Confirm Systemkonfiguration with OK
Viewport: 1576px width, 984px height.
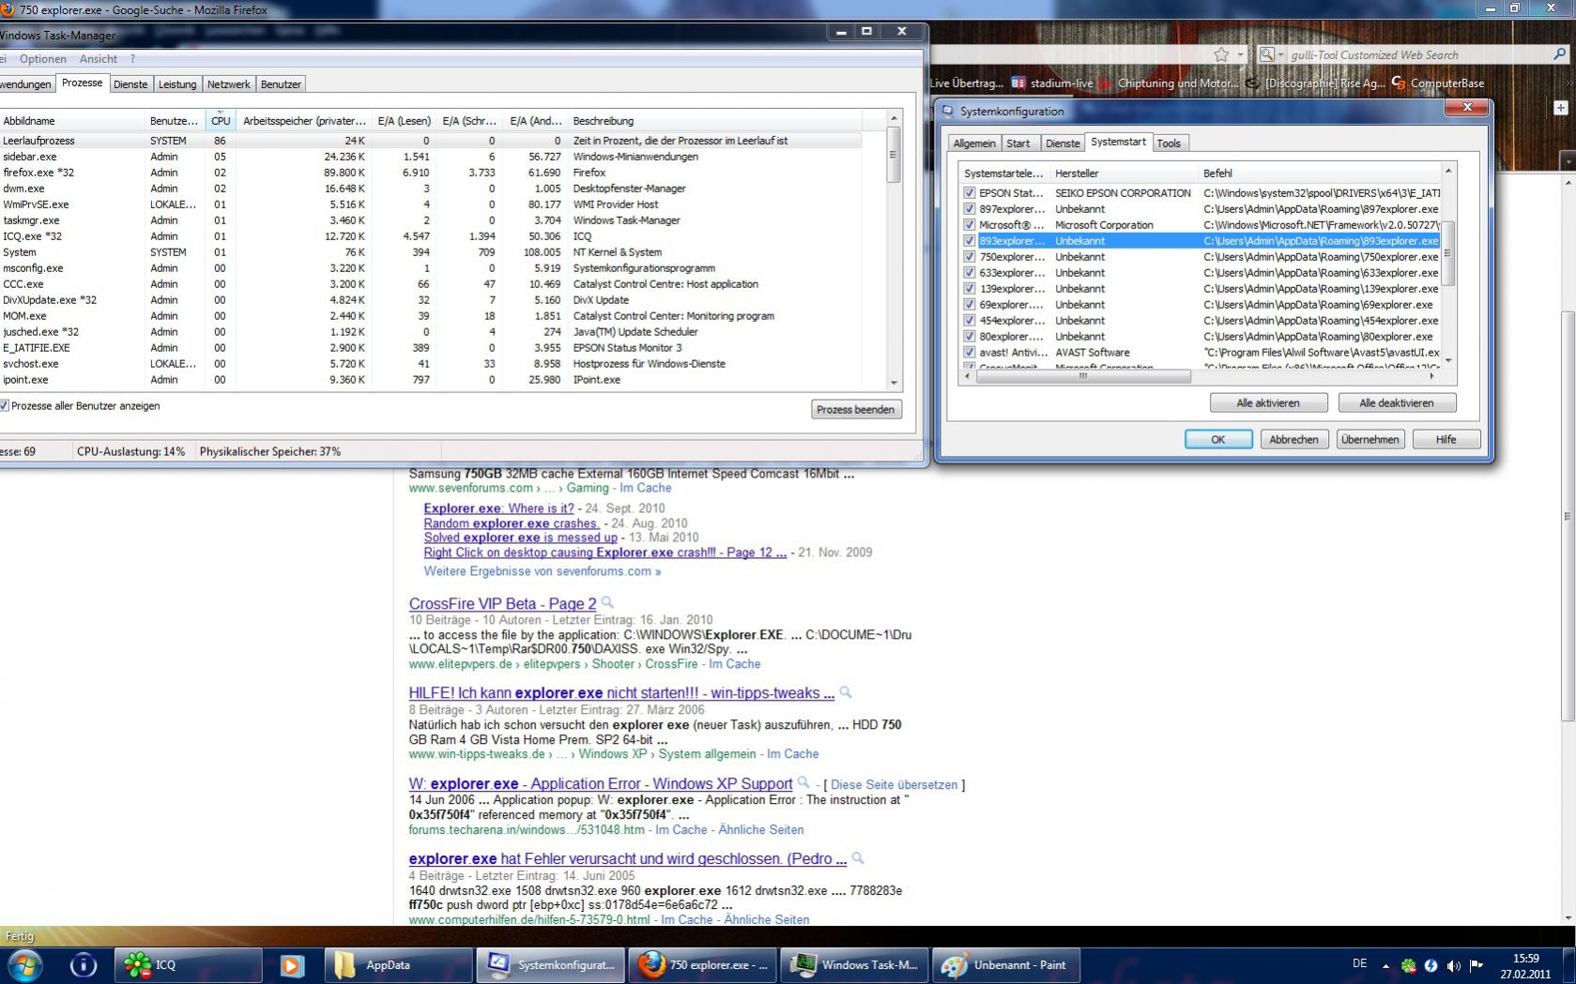[x=1218, y=440]
